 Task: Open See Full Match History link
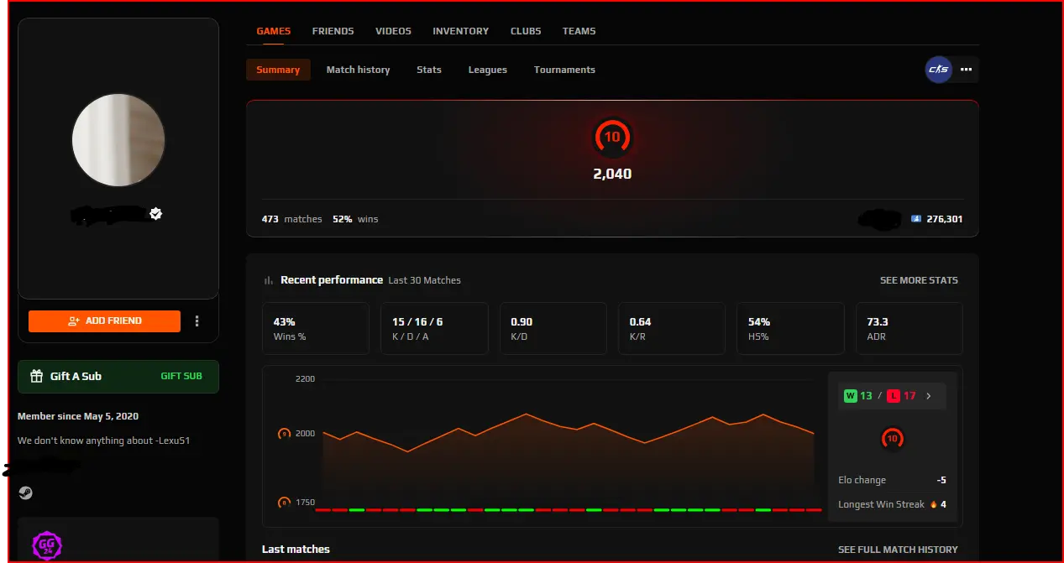[x=898, y=550]
